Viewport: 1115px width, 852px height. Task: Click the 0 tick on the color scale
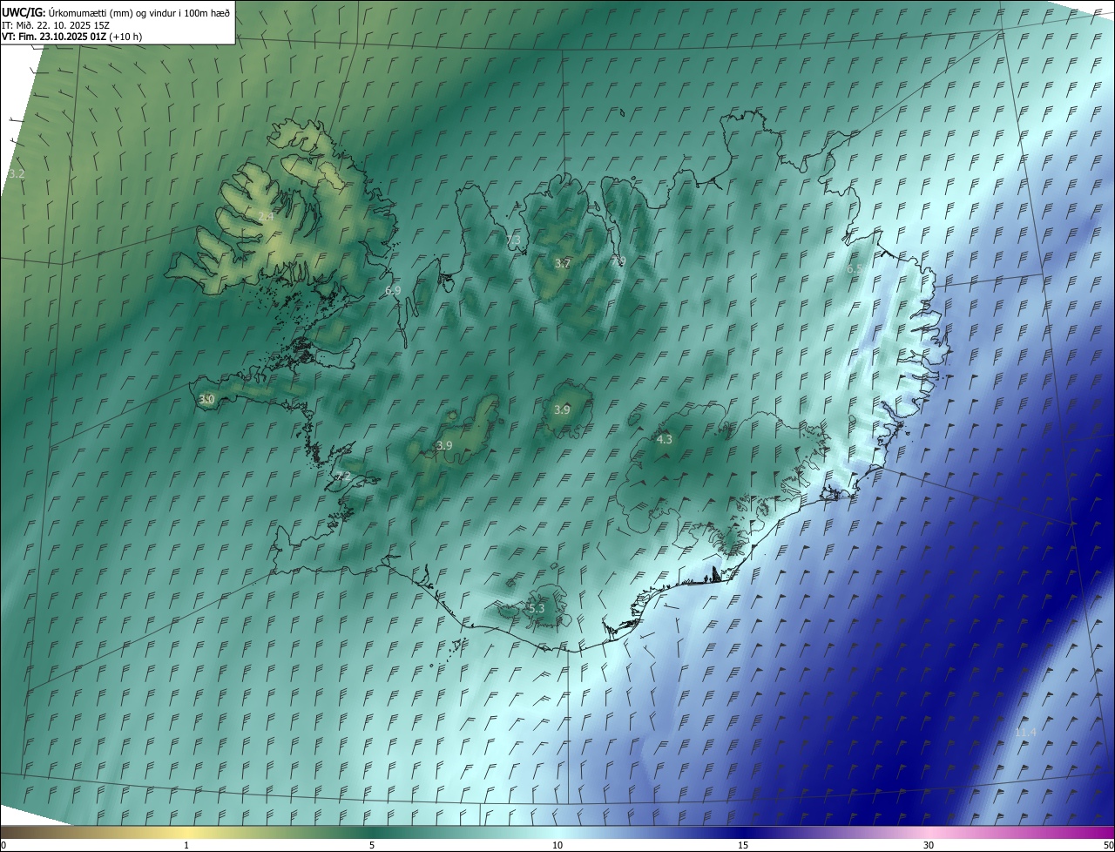(3, 845)
